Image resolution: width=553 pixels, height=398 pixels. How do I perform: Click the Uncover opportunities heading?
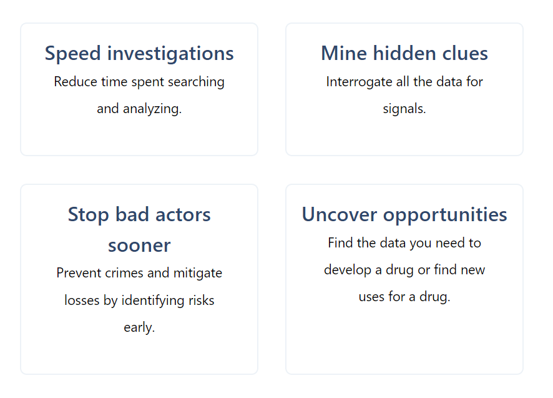pos(404,215)
